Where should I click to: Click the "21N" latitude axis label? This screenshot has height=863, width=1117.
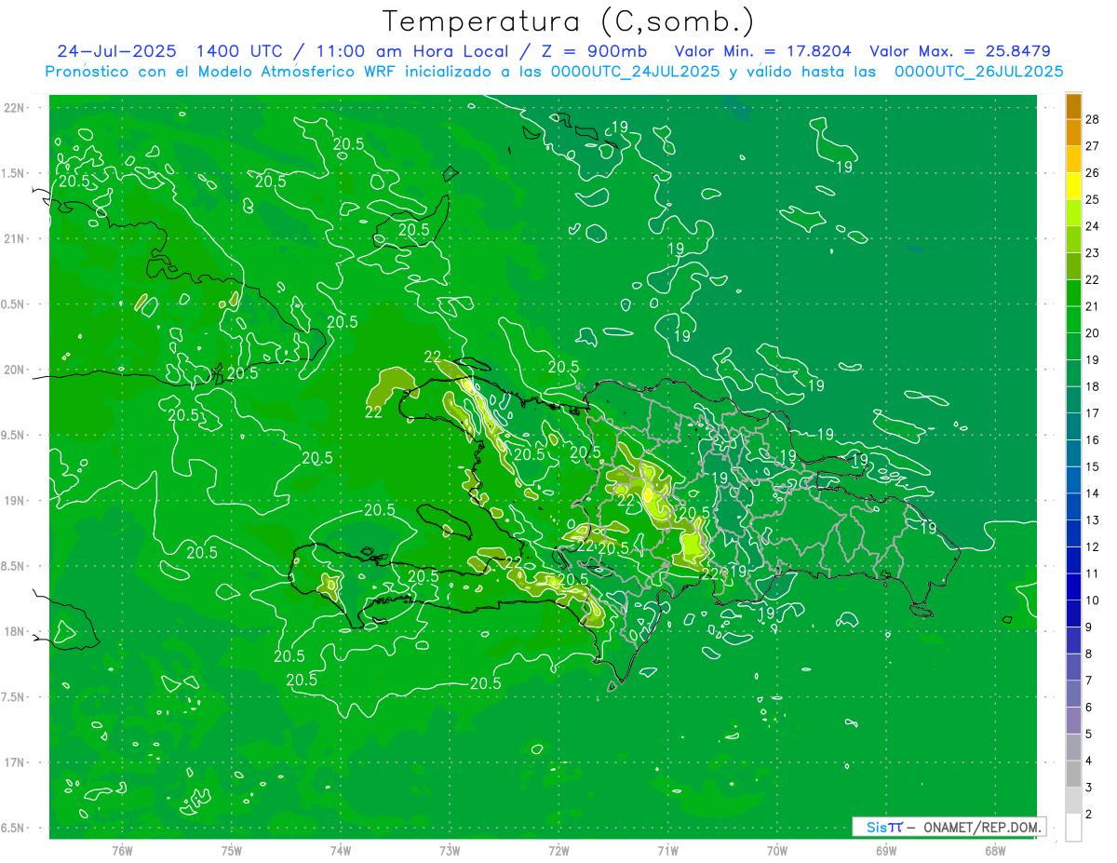[14, 238]
